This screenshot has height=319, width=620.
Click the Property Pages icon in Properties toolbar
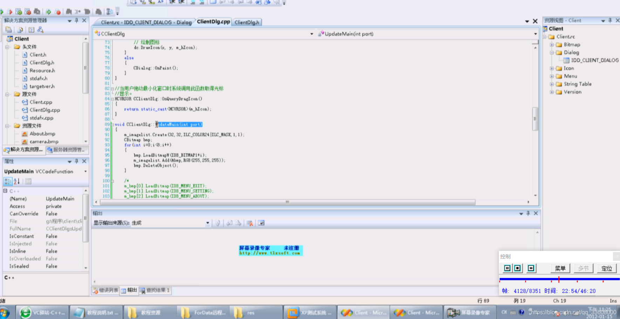(x=28, y=181)
